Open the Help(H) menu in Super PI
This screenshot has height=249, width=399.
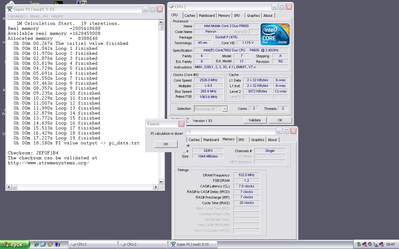click(57, 16)
